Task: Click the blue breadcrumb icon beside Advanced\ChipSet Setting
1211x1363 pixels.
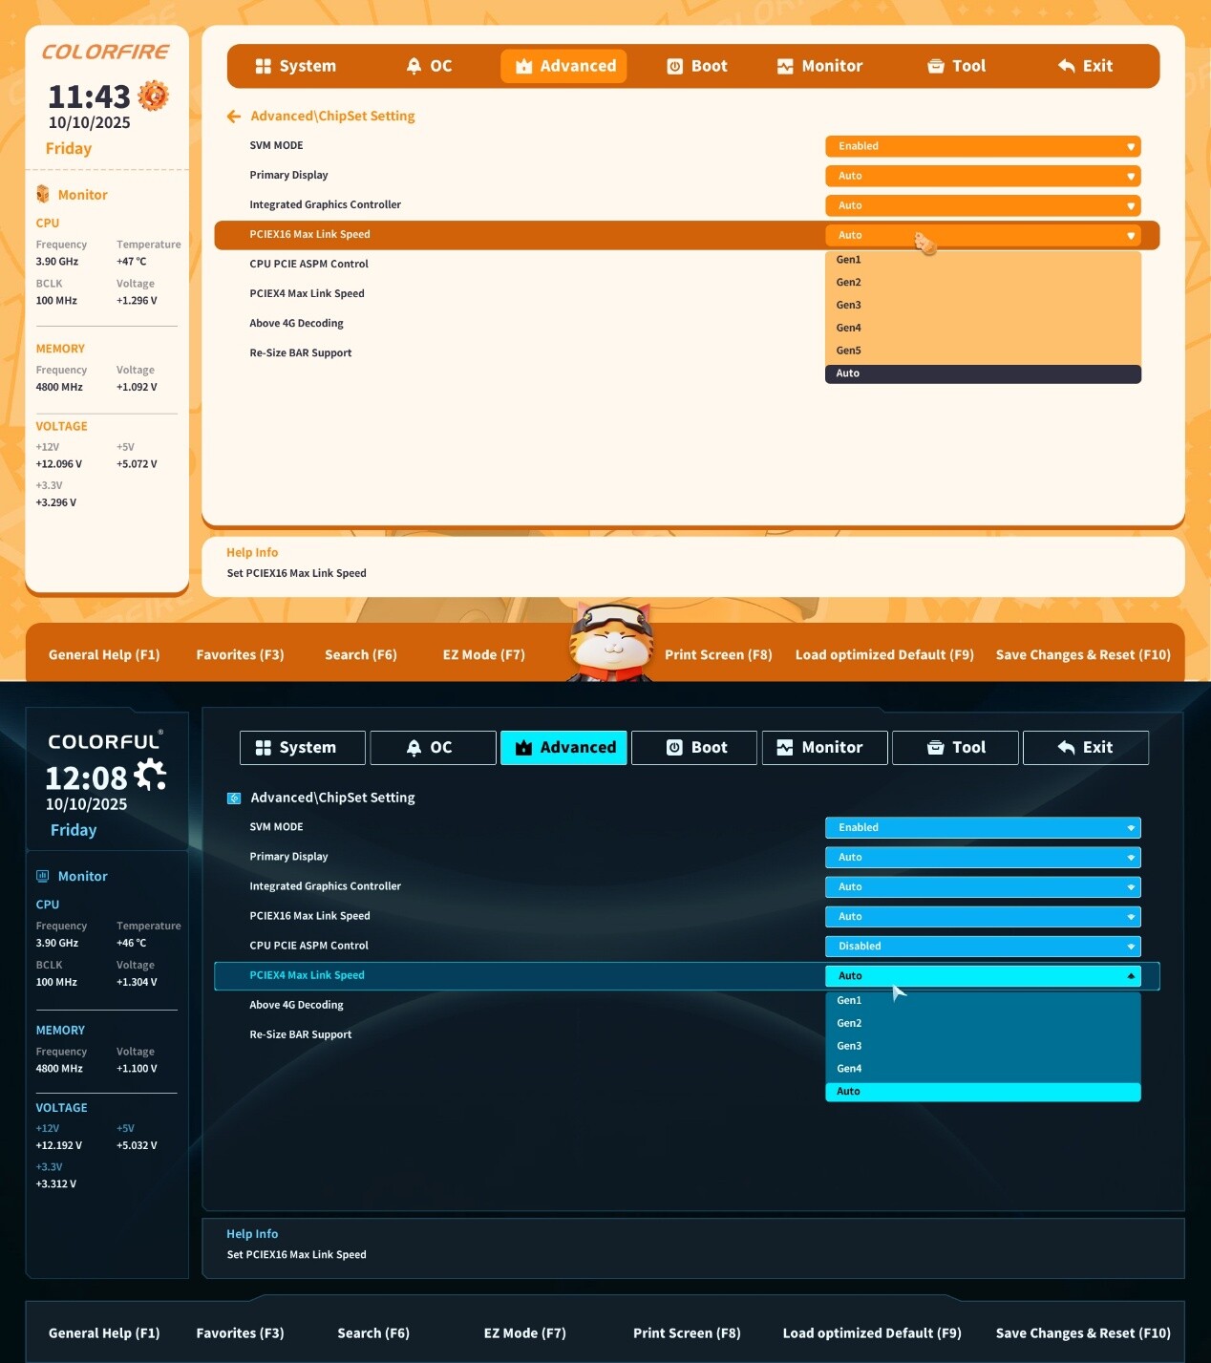Action: [234, 799]
